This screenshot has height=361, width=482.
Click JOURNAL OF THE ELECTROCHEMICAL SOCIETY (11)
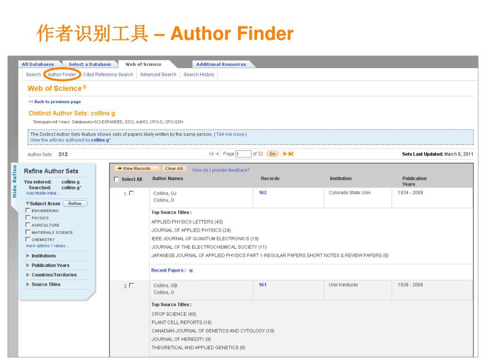[209, 247]
